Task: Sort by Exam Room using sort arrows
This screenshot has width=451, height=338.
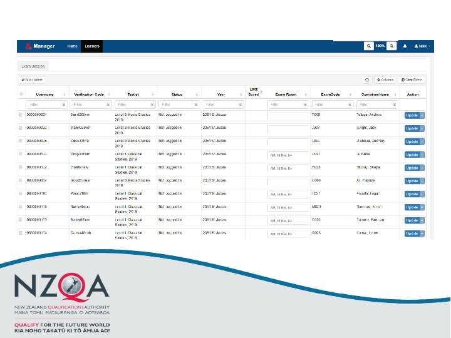Action: coord(306,95)
